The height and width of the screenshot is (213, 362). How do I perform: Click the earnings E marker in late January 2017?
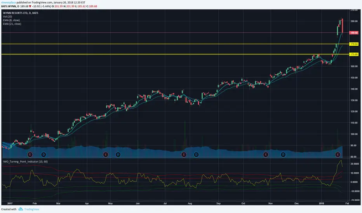pos(30,155)
